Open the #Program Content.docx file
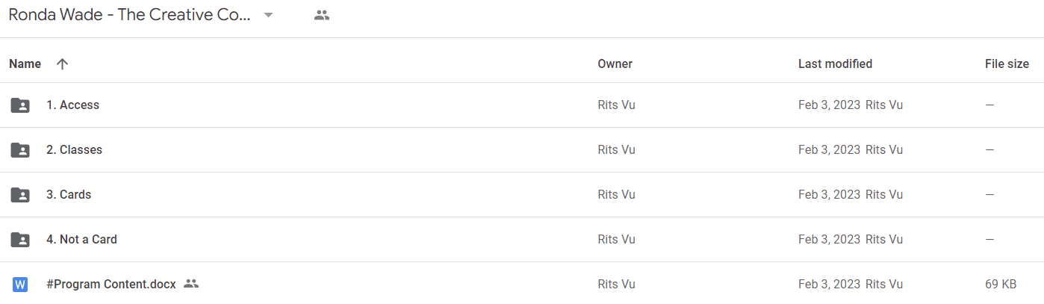 point(111,285)
